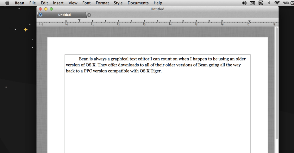Click the volume icon in menu bar
This screenshot has width=294, height=153.
244,3
